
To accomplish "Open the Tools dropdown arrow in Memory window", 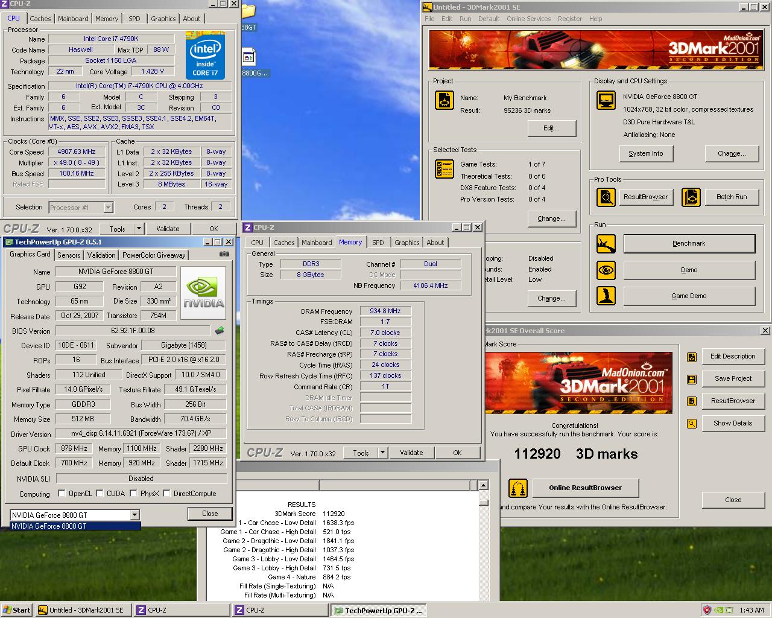I will (x=382, y=453).
